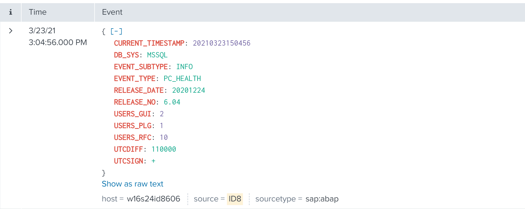Open Show as raw text link
525x209 pixels.
click(x=132, y=184)
